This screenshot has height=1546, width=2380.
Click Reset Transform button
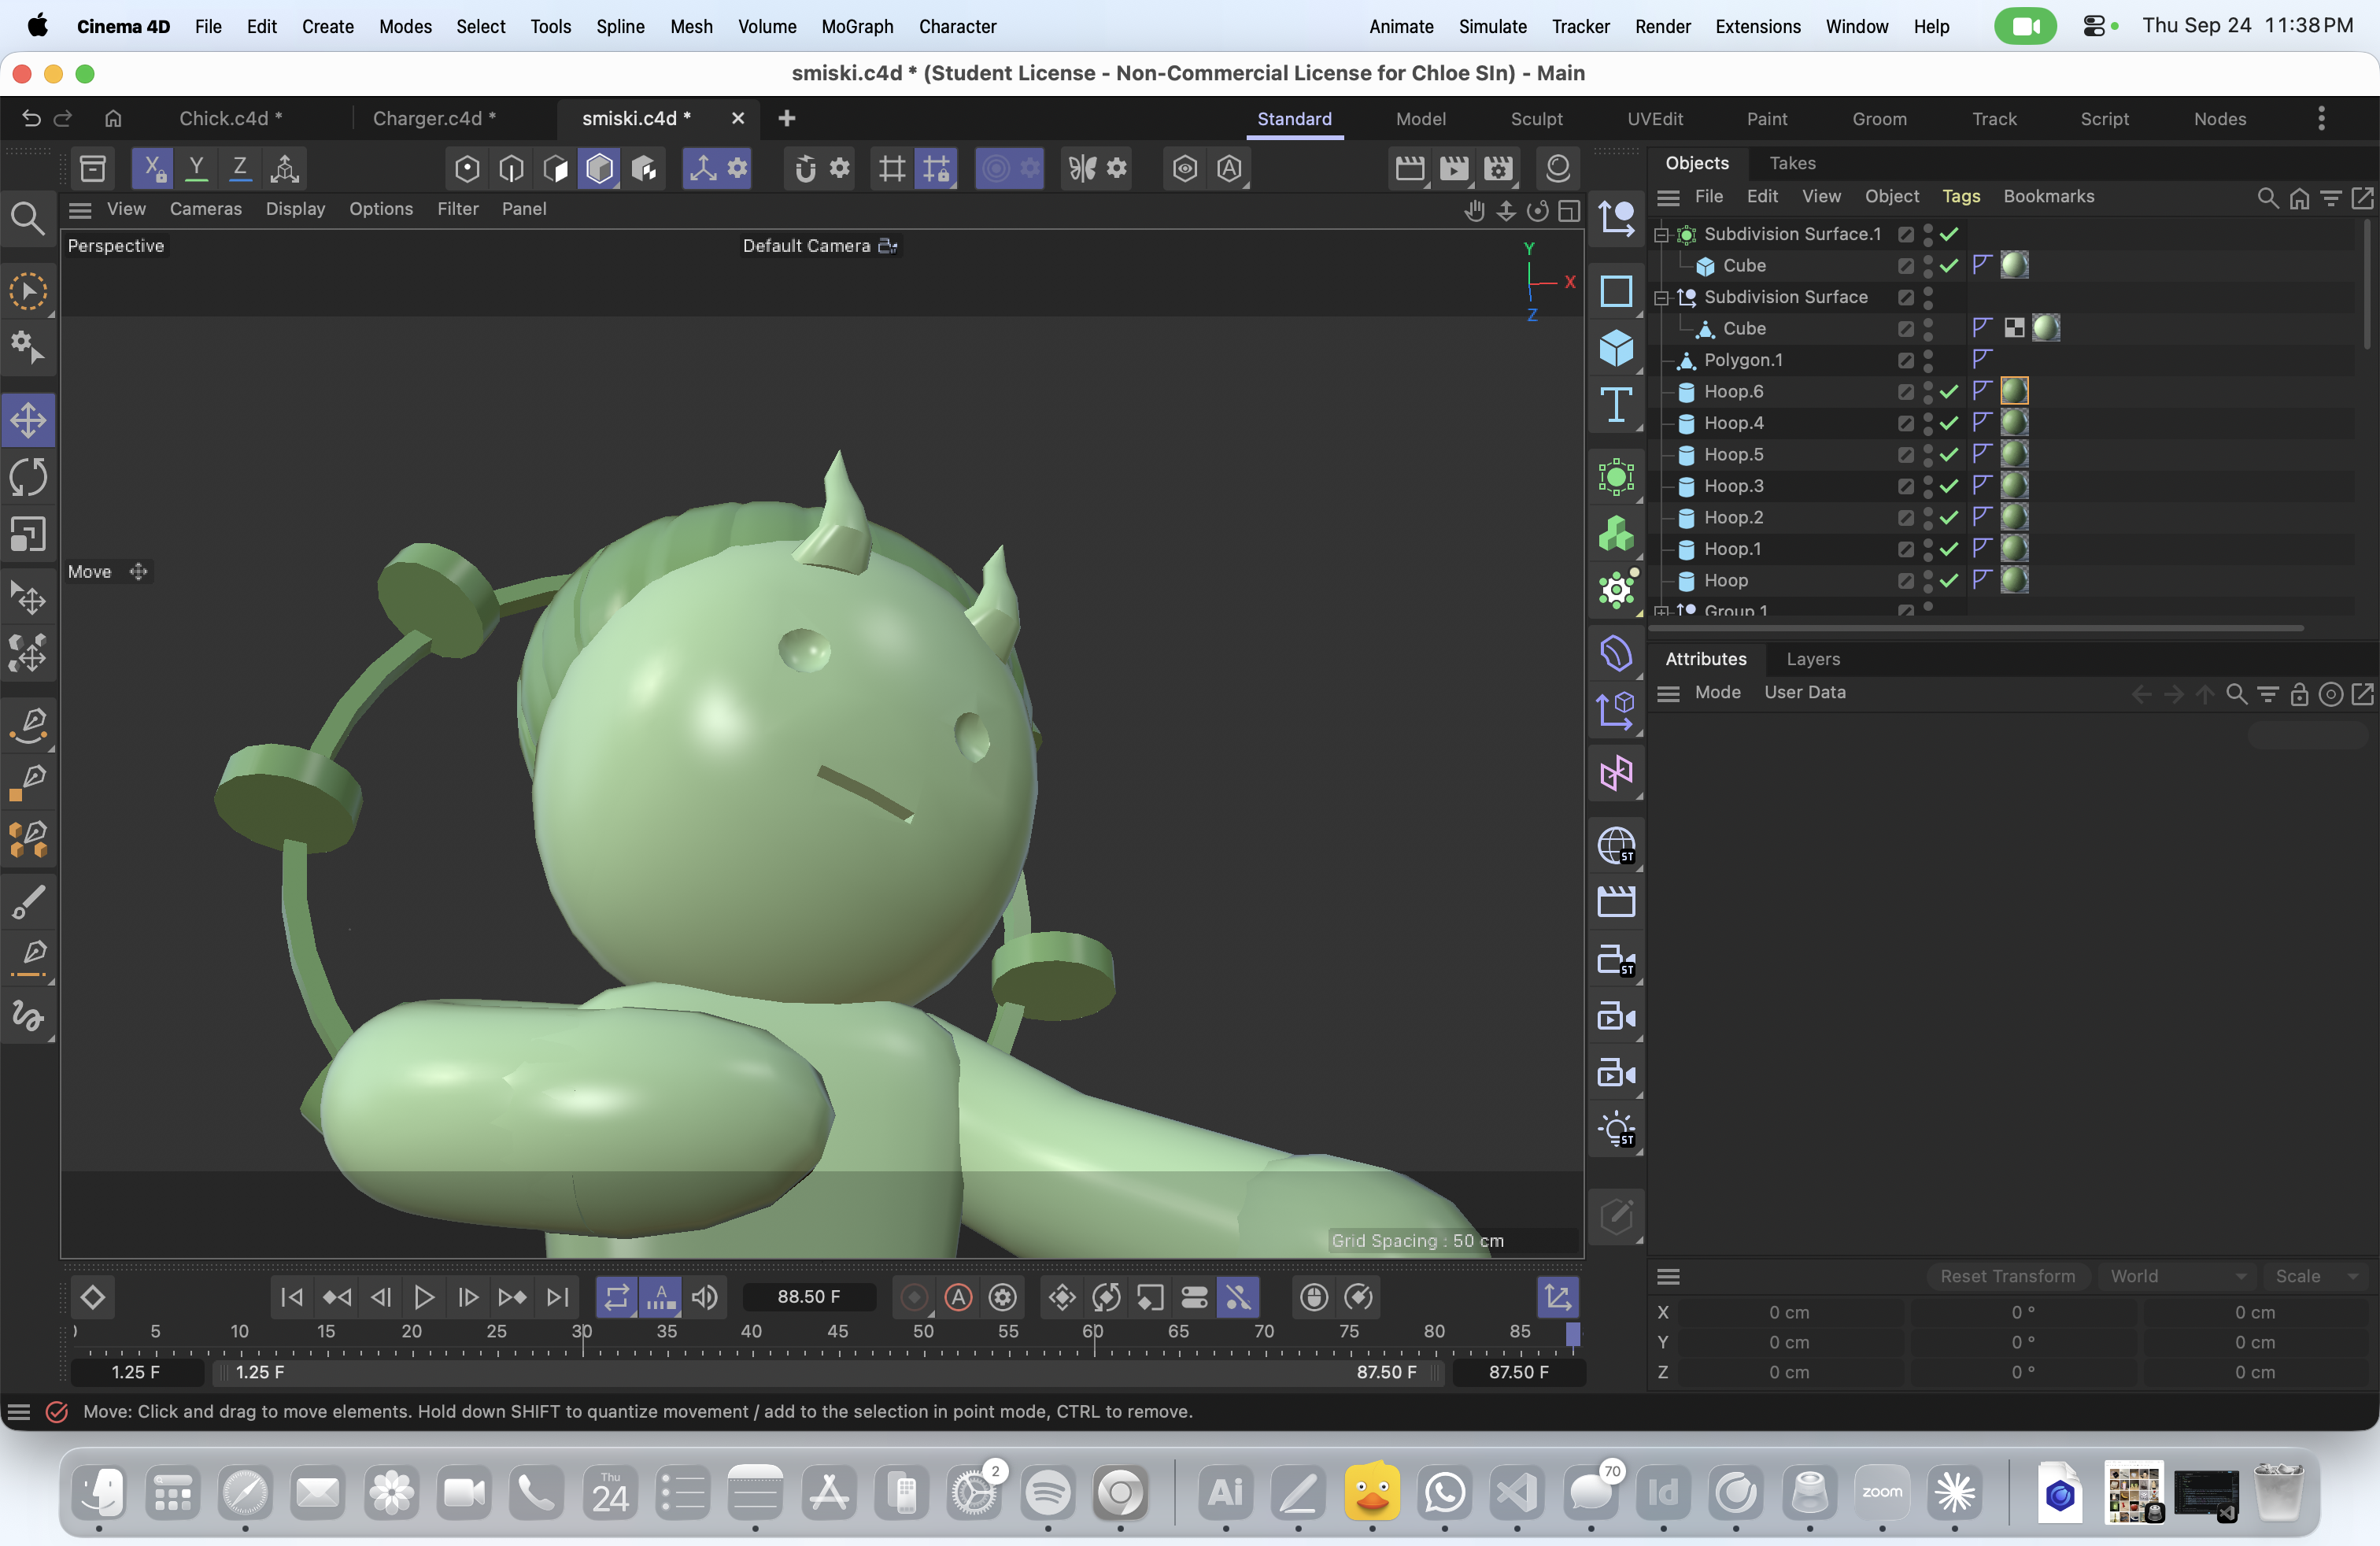(2007, 1276)
